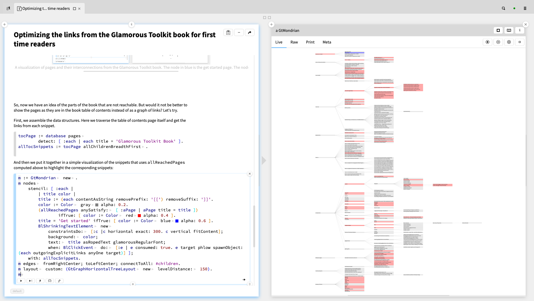The image size is (534, 301).
Task: Click the gray color swatch
Action: [x=97, y=205]
